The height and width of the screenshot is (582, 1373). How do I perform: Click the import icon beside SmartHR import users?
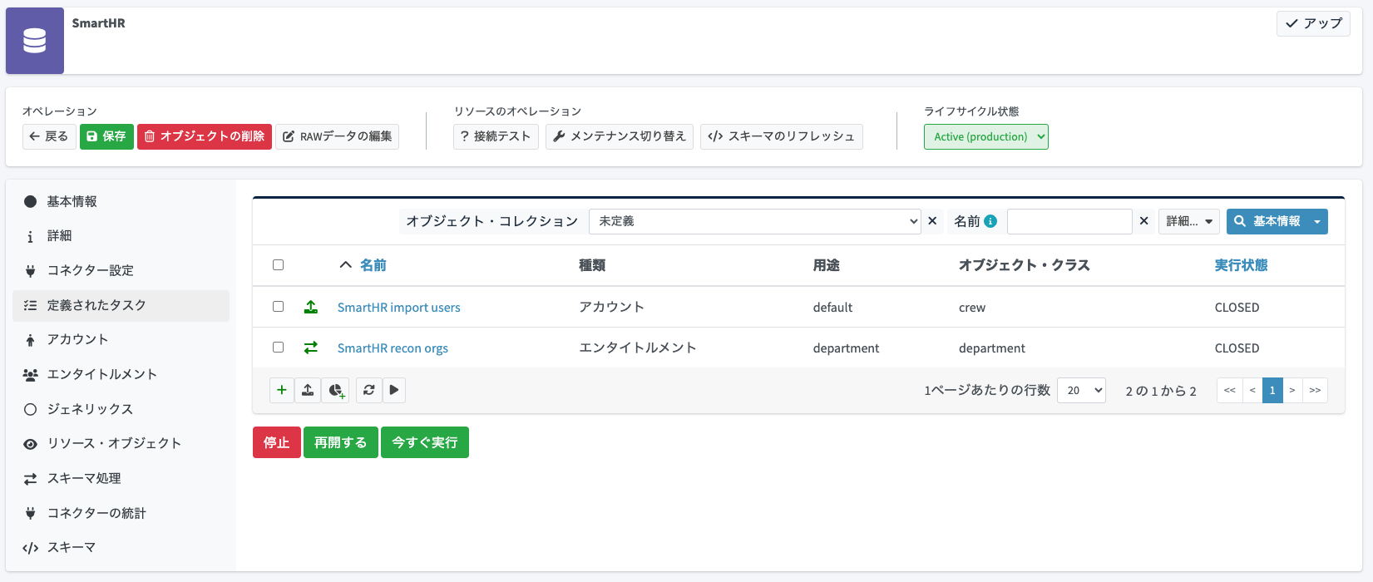pyautogui.click(x=311, y=307)
